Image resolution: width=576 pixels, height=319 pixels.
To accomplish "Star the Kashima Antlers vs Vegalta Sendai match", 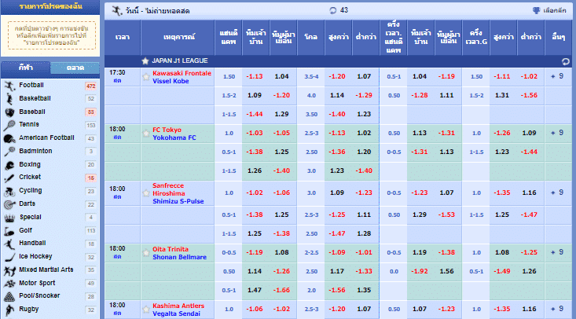I will (x=146, y=310).
